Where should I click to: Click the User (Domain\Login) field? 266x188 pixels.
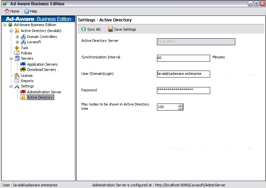183,74
